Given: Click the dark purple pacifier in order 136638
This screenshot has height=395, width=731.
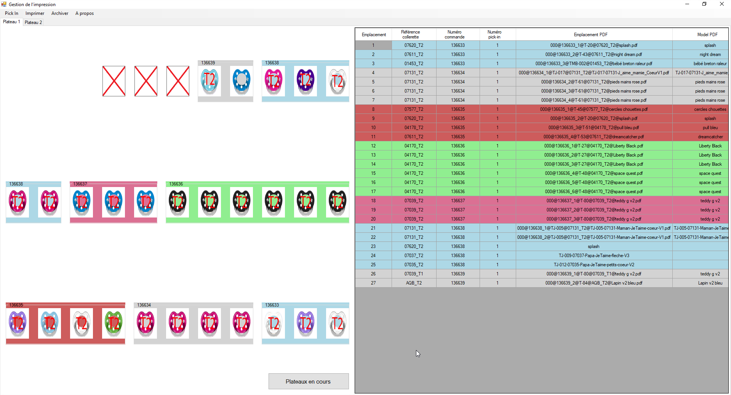Looking at the screenshot, I should [306, 81].
